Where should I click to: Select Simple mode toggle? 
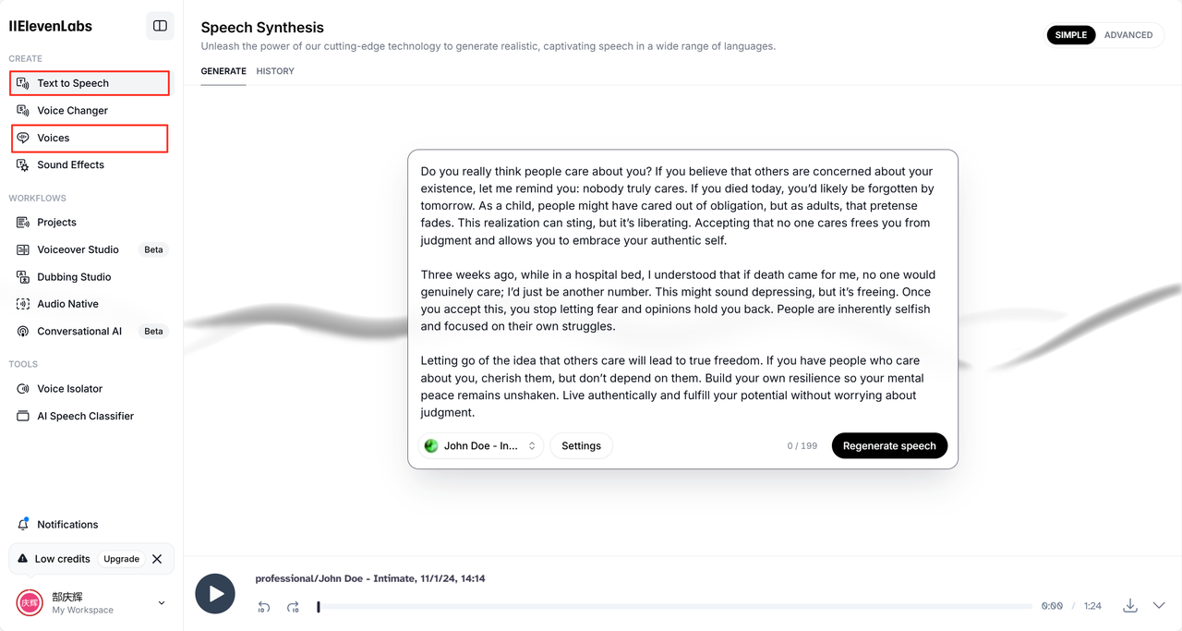(1070, 35)
